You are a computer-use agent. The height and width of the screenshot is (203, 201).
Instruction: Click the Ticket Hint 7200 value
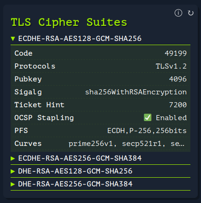coord(178,105)
